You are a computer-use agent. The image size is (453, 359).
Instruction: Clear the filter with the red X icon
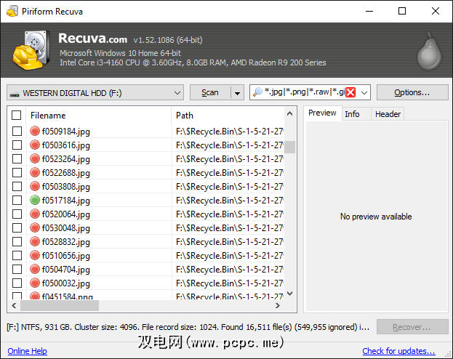[x=350, y=92]
